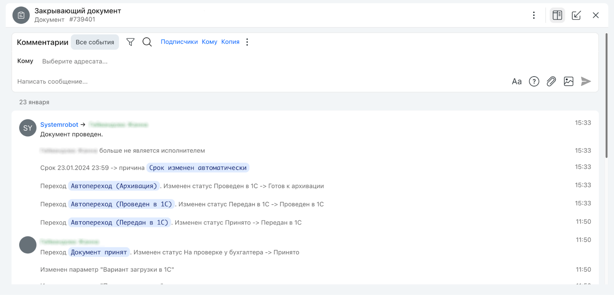Open the "Подписчики" link
The height and width of the screenshot is (295, 614).
click(179, 42)
